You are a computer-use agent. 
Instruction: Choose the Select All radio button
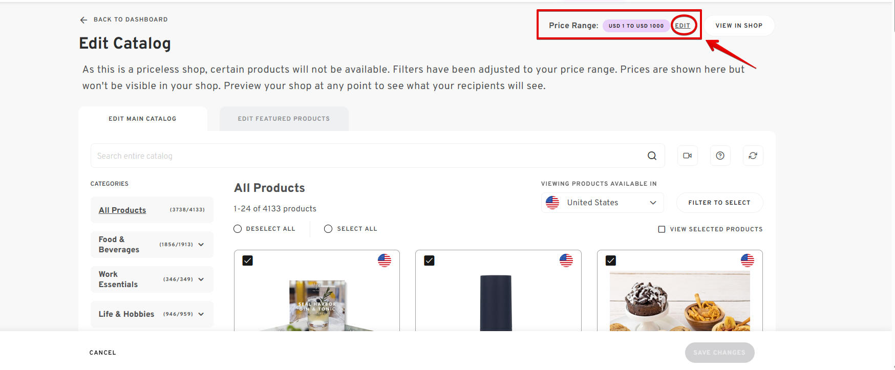328,229
